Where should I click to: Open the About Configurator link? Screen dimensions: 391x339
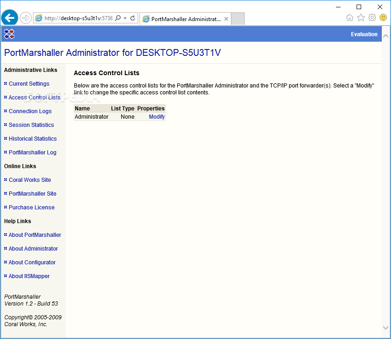[32, 262]
